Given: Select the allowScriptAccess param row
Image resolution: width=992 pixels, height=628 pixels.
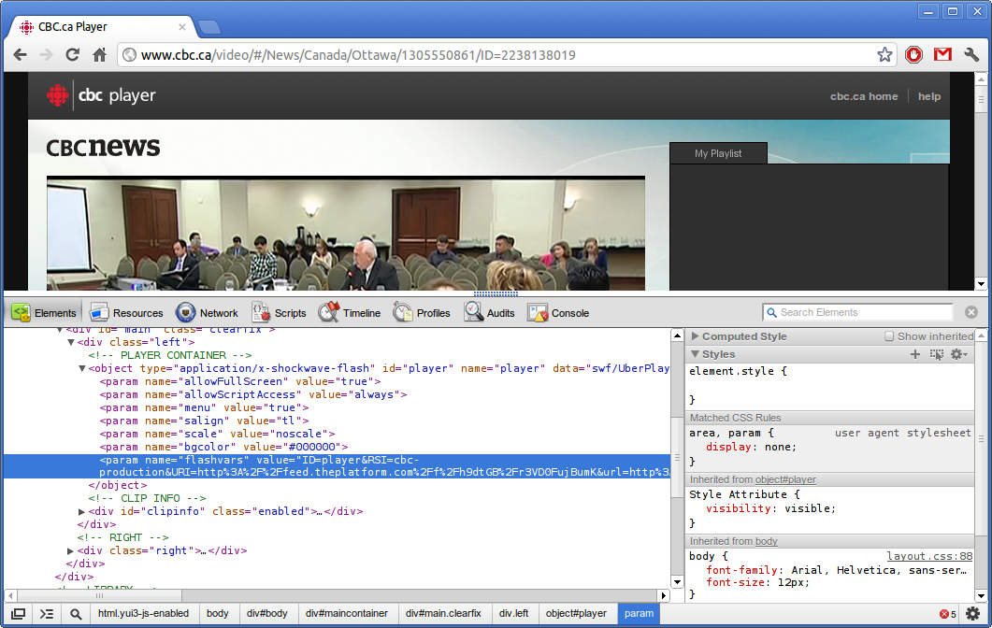Looking at the screenshot, I should 253,394.
